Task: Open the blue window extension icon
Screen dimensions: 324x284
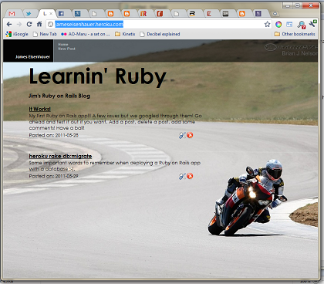Action: 289,25
